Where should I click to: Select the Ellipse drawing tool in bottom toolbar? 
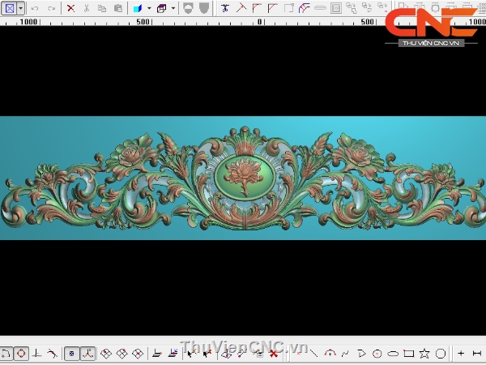(x=393, y=354)
